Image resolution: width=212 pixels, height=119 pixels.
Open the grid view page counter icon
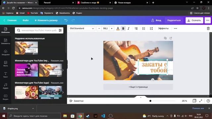coord(194,101)
